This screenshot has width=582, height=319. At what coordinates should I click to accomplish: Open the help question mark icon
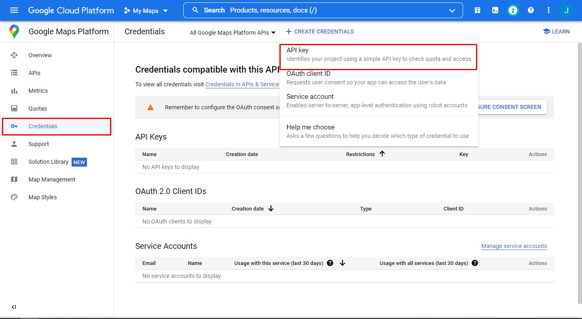coord(531,10)
